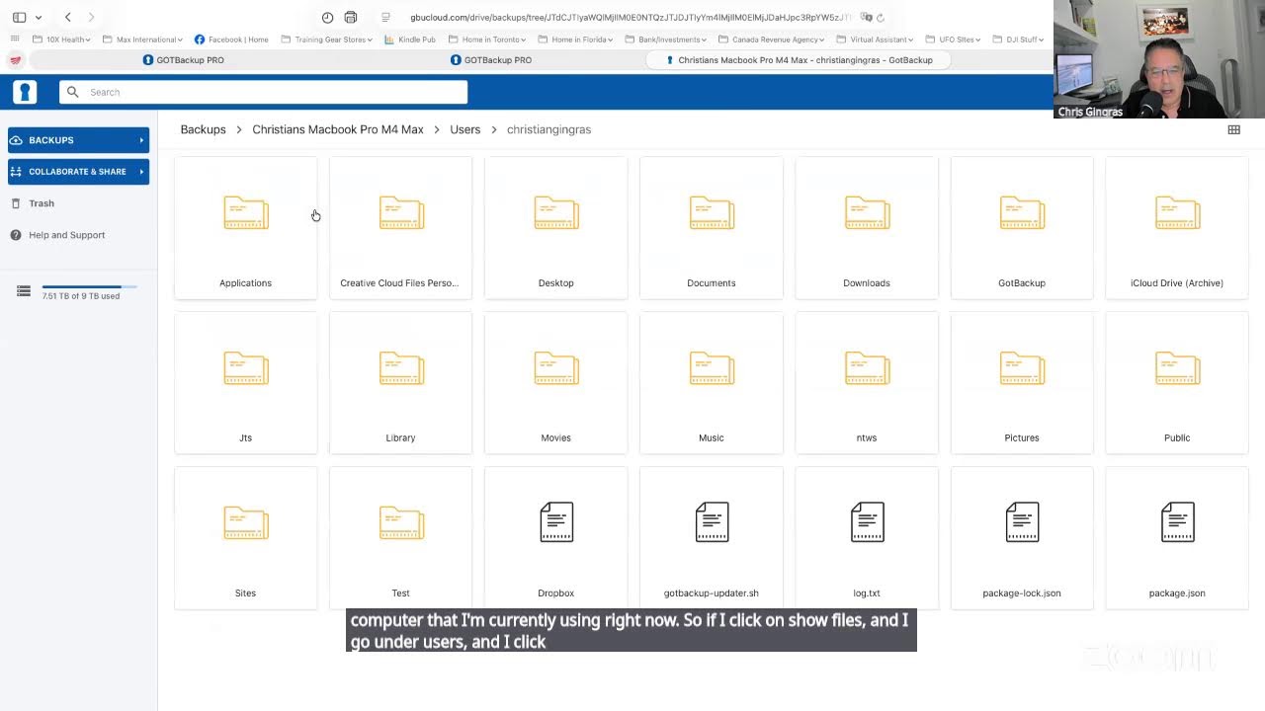
Task: Open Training Gear Stores bookmarks folder
Action: coord(328,39)
